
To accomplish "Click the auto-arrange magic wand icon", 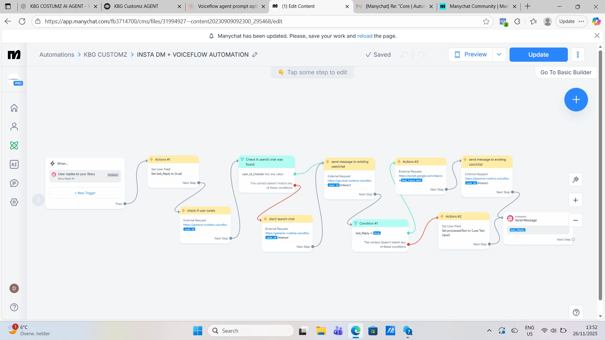I will (x=575, y=179).
